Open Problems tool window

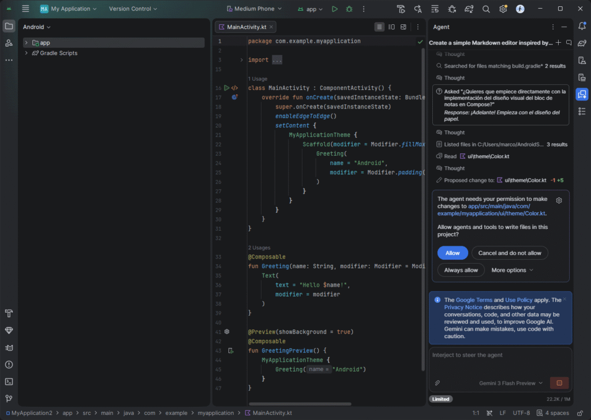[x=9, y=365]
